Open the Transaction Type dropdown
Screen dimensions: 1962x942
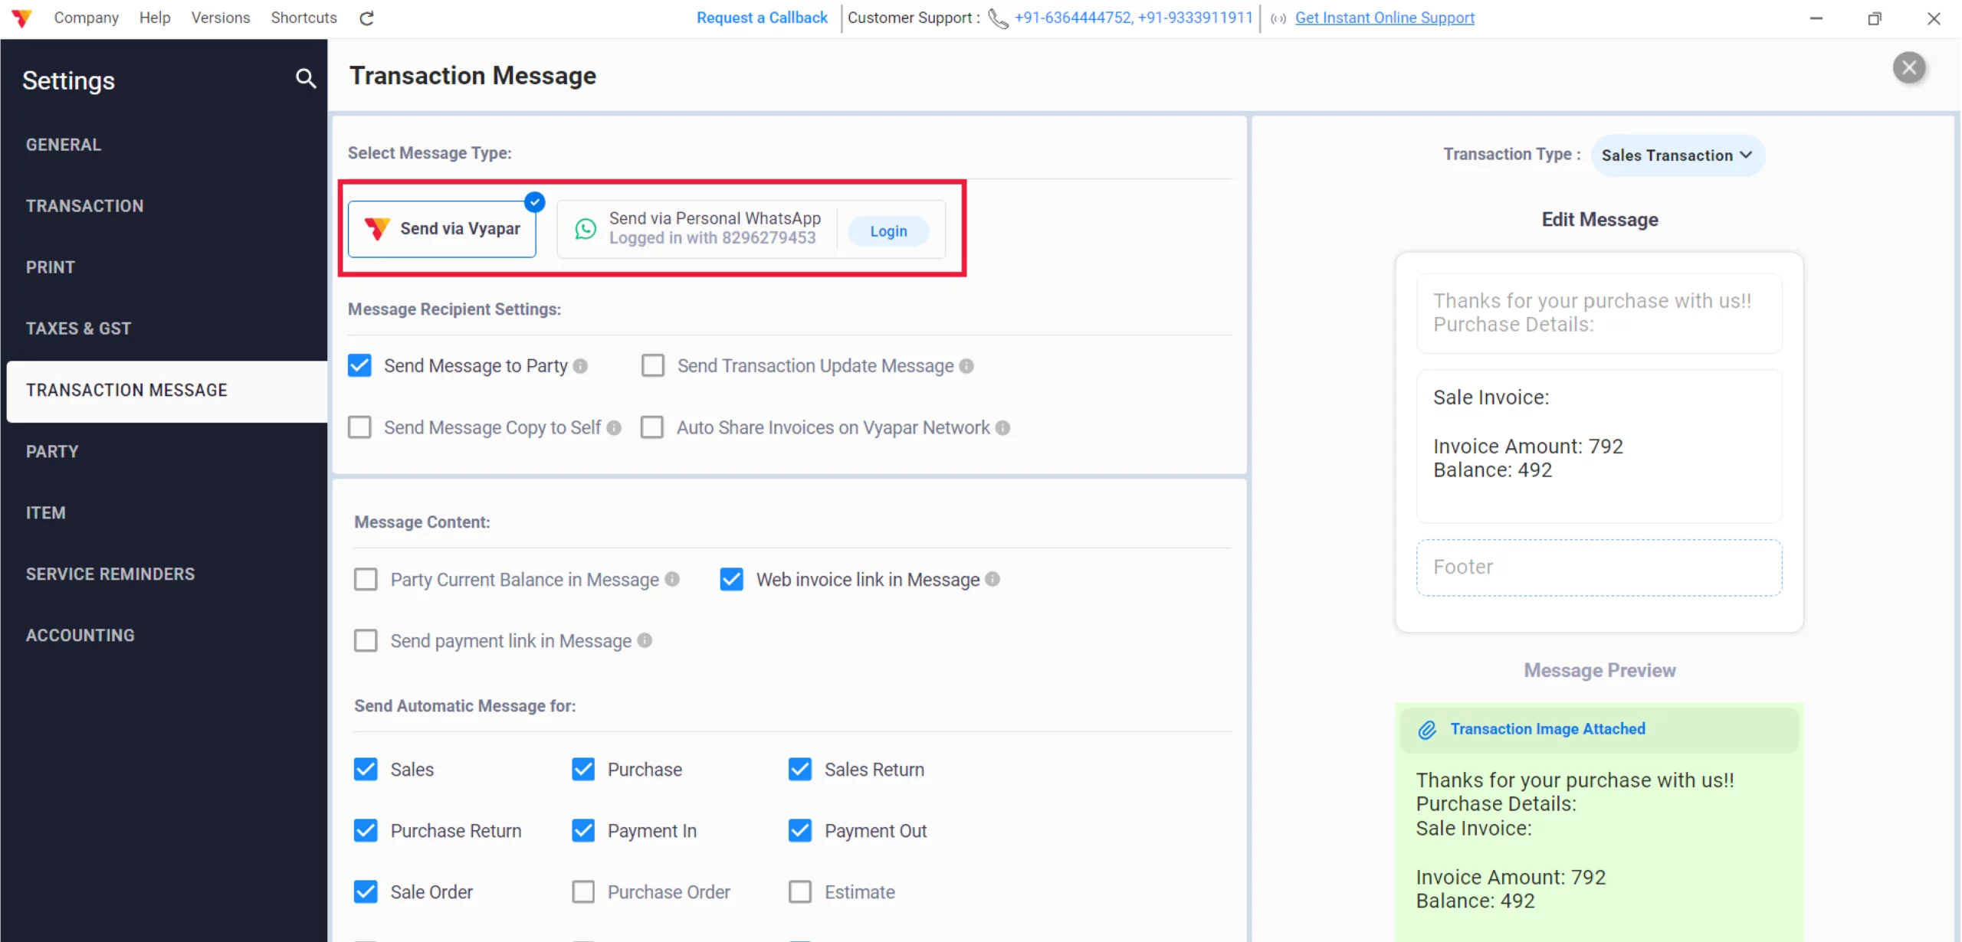click(1678, 155)
